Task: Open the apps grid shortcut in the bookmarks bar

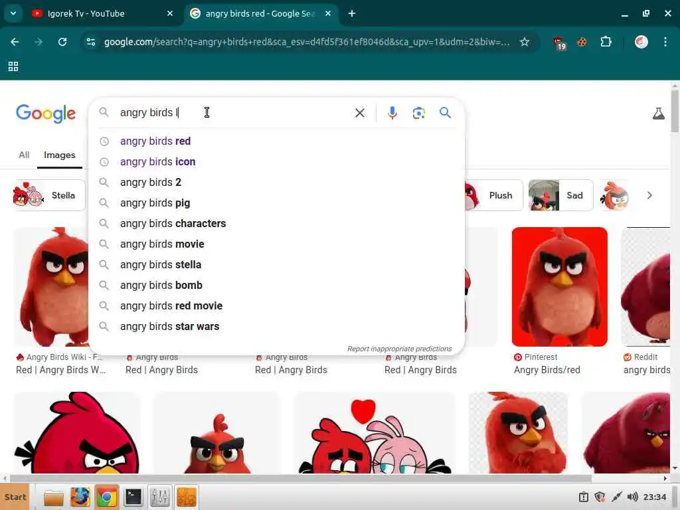Action: pyautogui.click(x=13, y=66)
